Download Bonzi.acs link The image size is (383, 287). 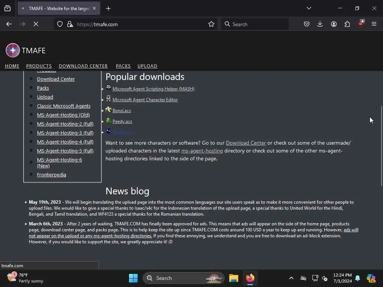point(122,111)
